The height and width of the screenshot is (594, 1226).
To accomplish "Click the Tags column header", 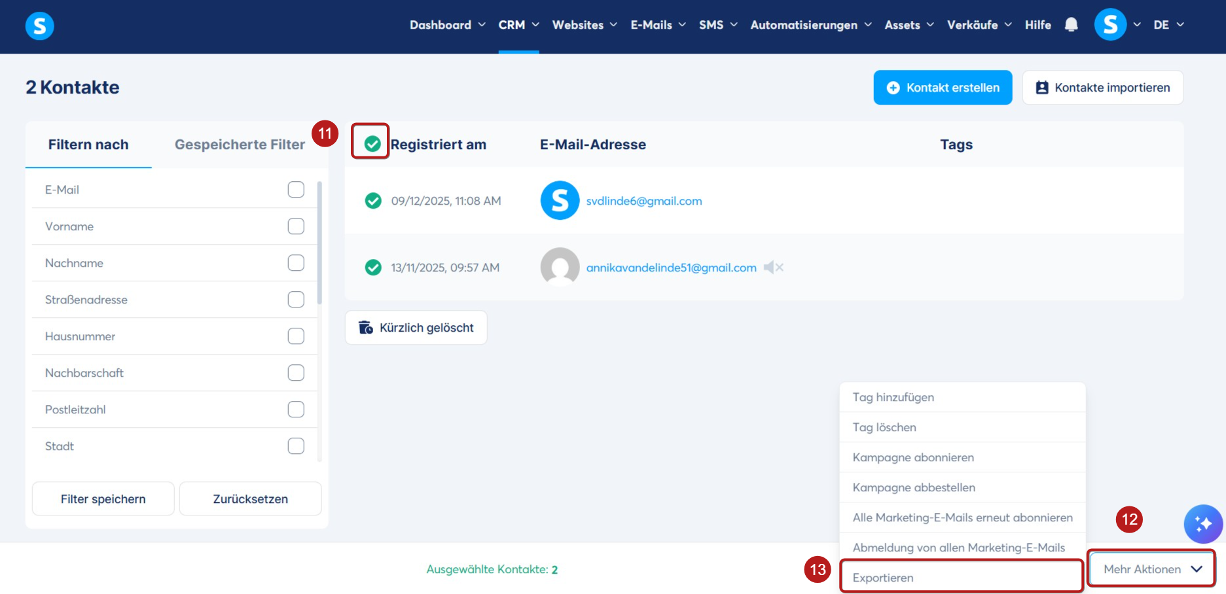I will [956, 145].
